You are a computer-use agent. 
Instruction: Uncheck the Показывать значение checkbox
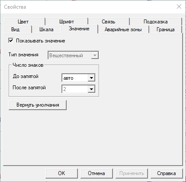[x=11, y=41]
